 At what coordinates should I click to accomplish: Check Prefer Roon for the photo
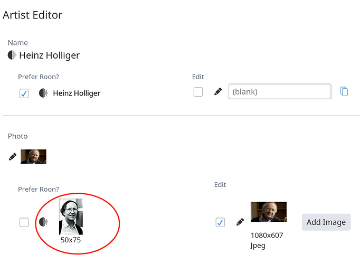tap(24, 222)
